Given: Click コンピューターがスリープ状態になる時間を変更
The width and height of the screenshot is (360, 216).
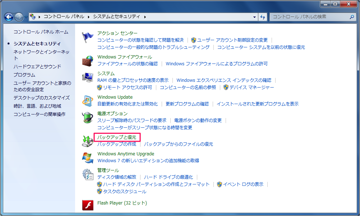Looking at the screenshot, I should tap(145, 127).
